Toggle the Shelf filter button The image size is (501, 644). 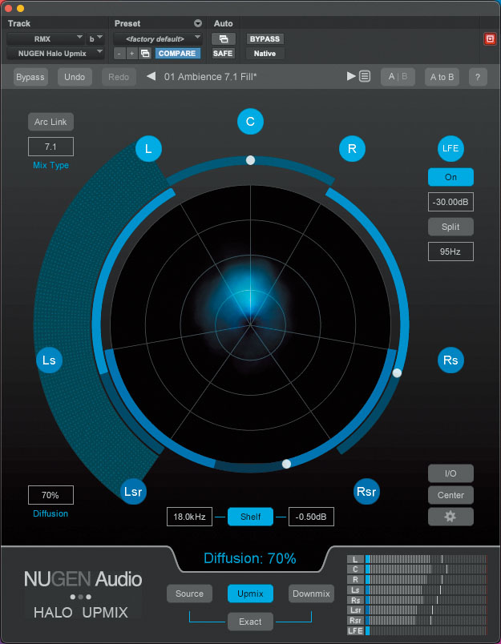coord(250,517)
